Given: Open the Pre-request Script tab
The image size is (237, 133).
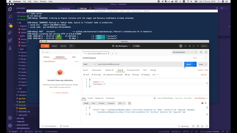Looking at the screenshot, I should 133,70.
